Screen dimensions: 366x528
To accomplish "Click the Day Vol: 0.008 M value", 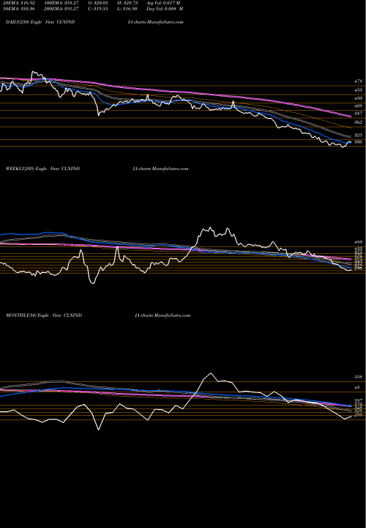I will tap(165, 9).
